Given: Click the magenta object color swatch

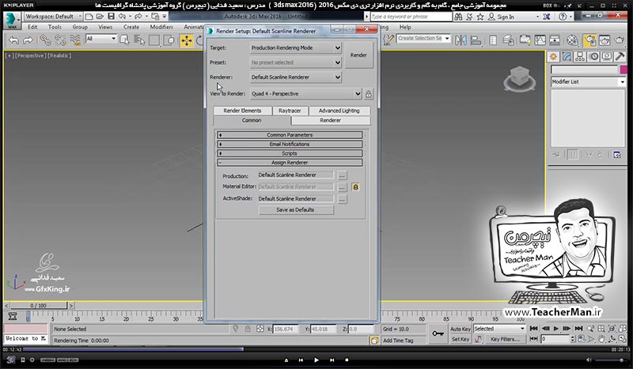Looking at the screenshot, I should (x=624, y=70).
